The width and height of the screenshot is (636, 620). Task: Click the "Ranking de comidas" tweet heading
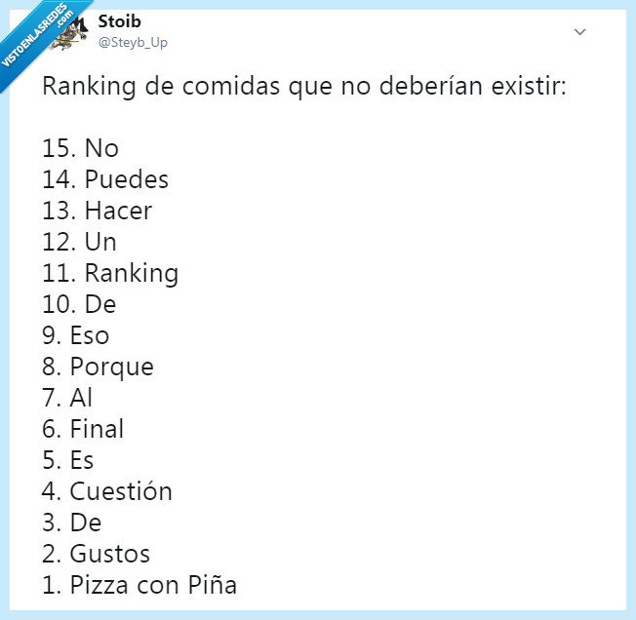(304, 86)
